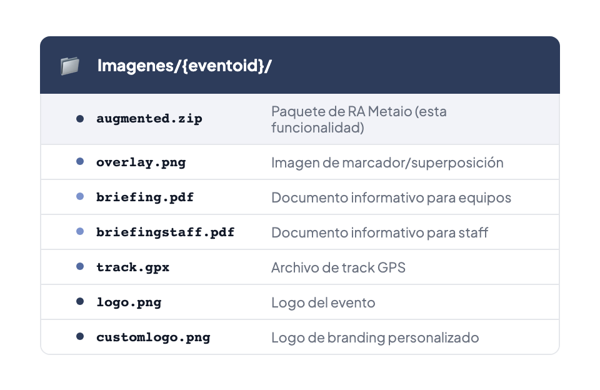Click the folder icon in the header
Viewport: 600px width, 390px height.
[x=69, y=64]
